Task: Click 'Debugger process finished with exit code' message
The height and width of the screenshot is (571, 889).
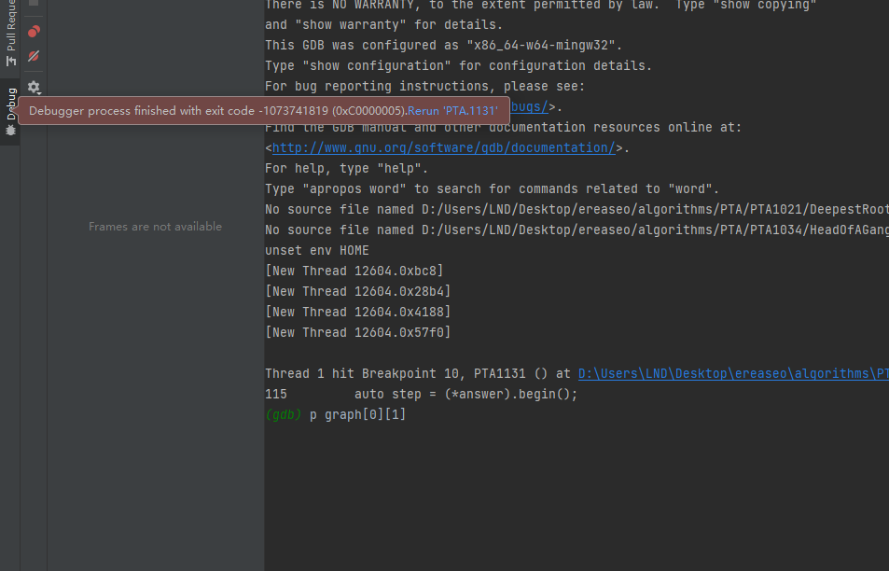Action: coord(217,111)
